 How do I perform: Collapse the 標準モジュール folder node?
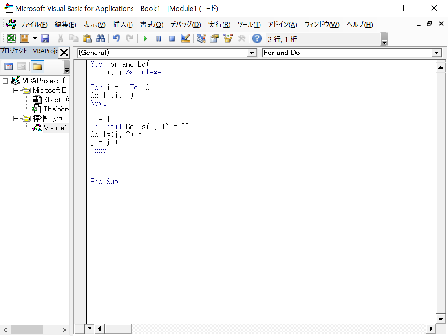(x=16, y=118)
